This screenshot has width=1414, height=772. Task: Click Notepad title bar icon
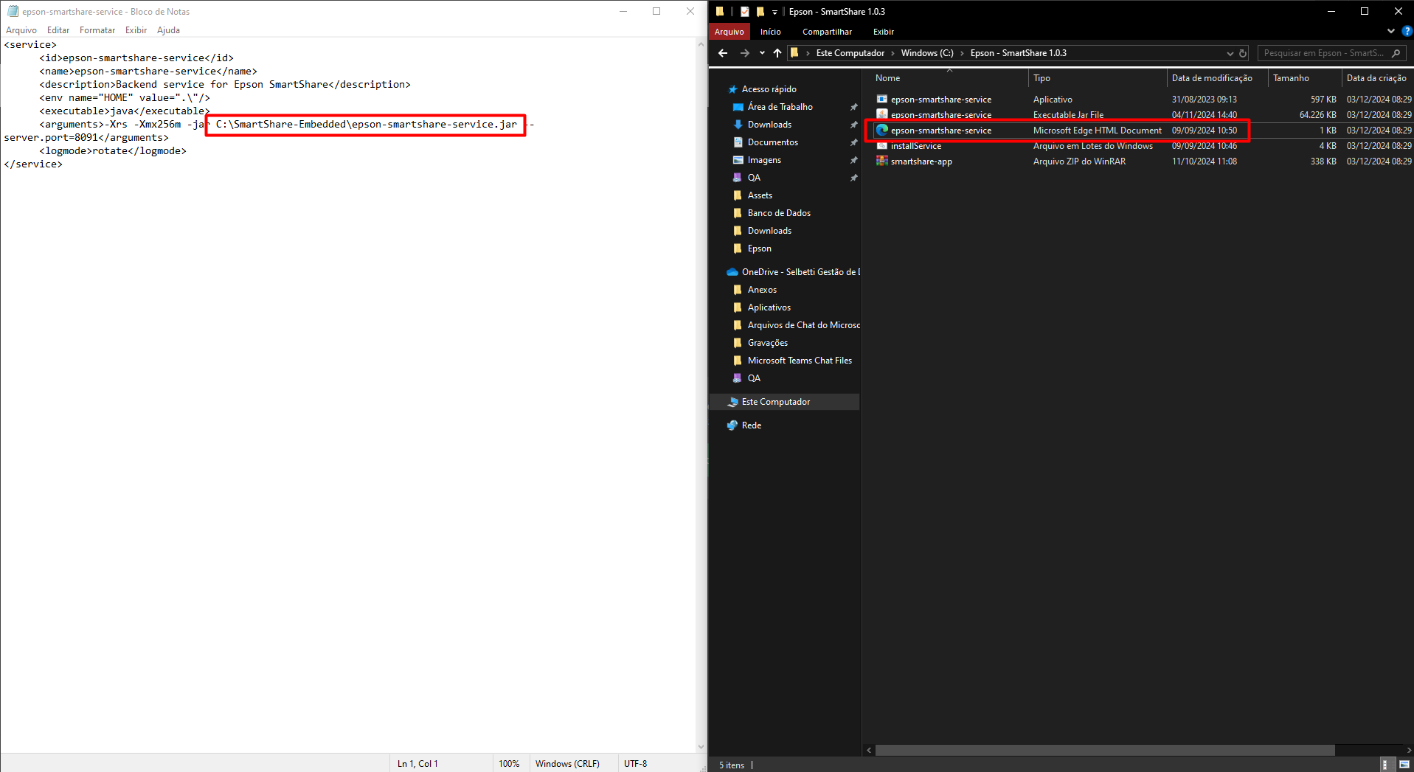[13, 11]
